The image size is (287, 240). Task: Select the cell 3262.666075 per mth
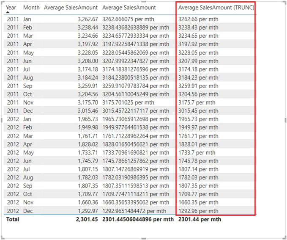coord(128,19)
